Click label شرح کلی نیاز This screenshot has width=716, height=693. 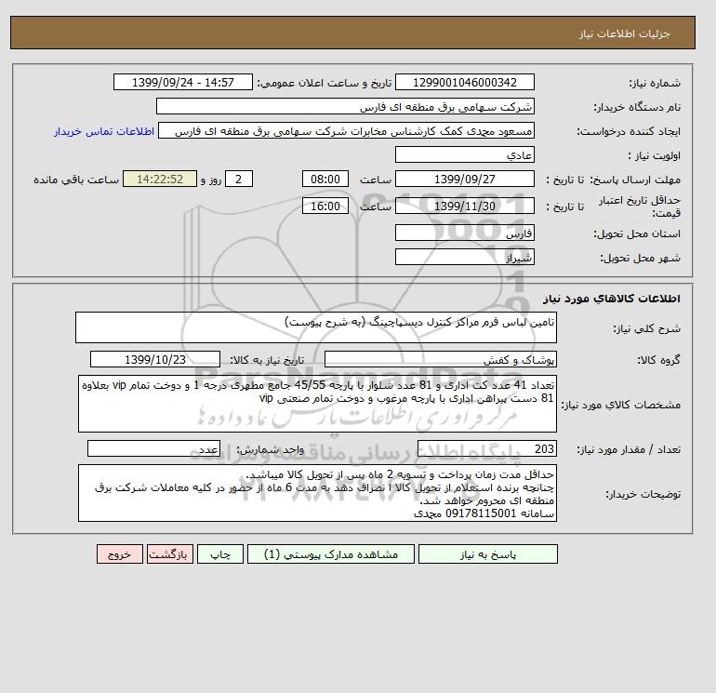pyautogui.click(x=646, y=328)
